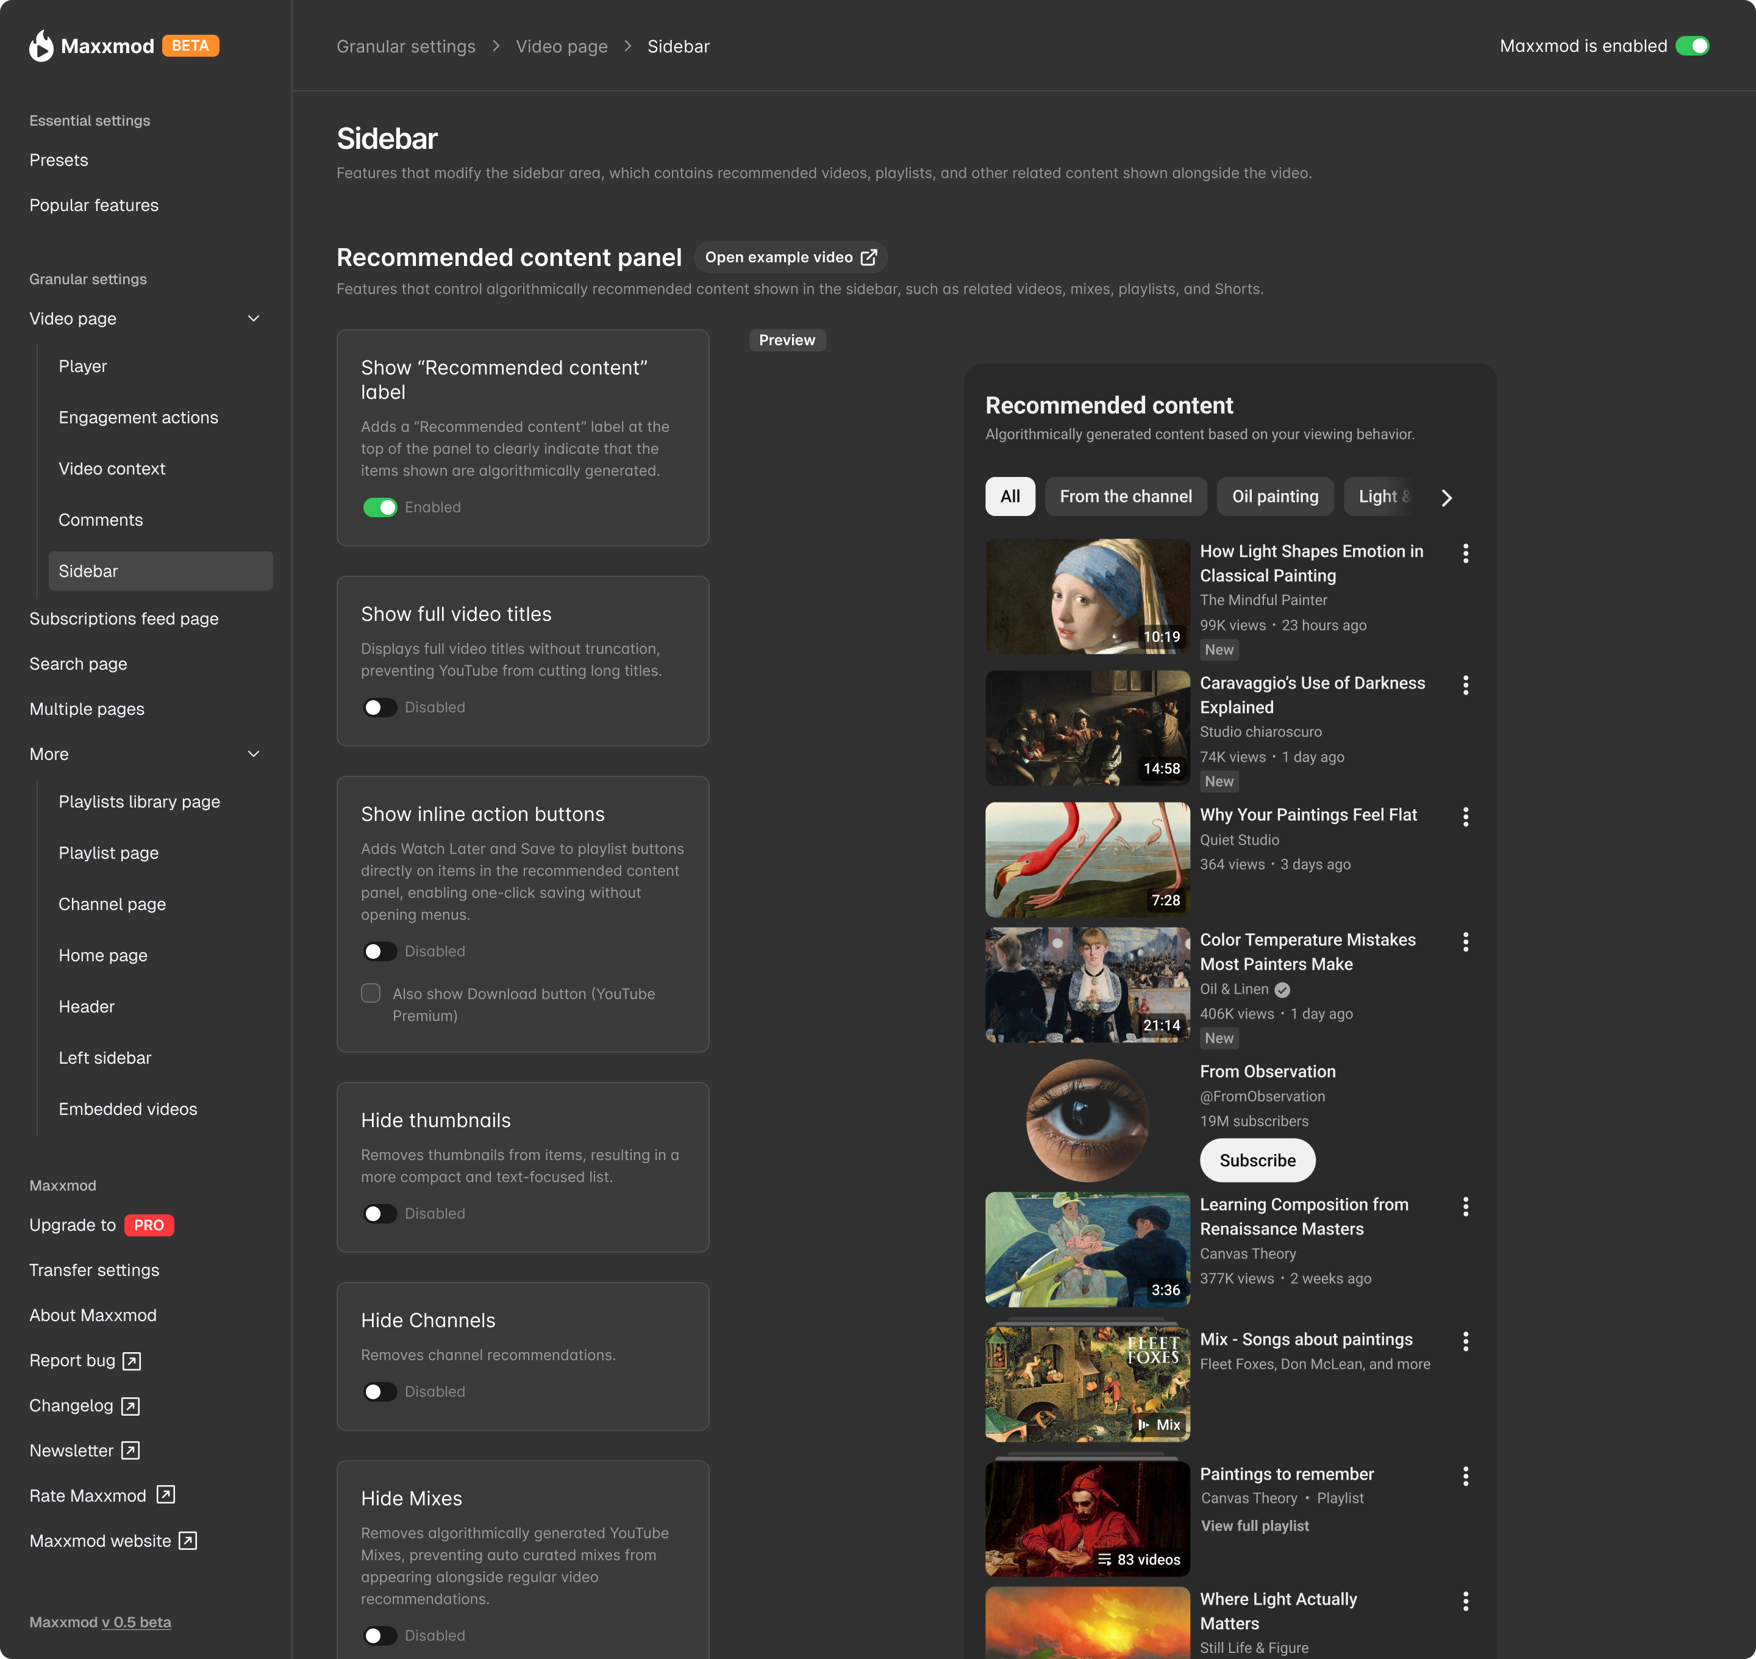Open three-dot menu for Why Your Paintings Feel Flat
1756x1659 pixels.
1465,817
